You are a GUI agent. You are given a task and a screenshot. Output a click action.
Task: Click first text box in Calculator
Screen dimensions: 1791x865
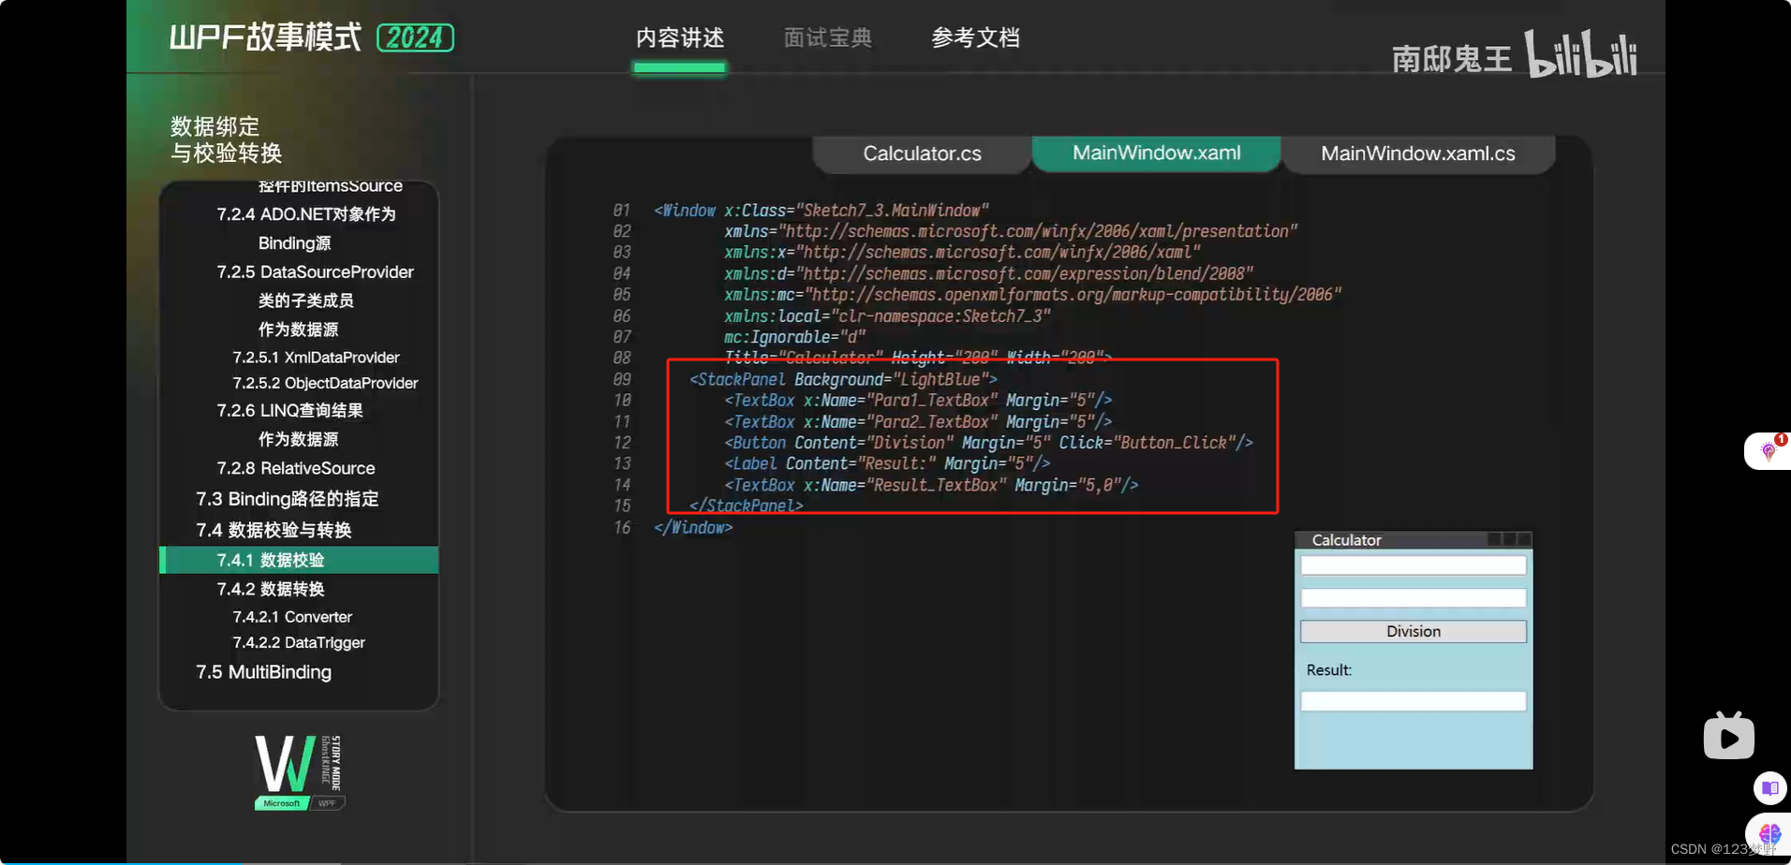tap(1414, 564)
